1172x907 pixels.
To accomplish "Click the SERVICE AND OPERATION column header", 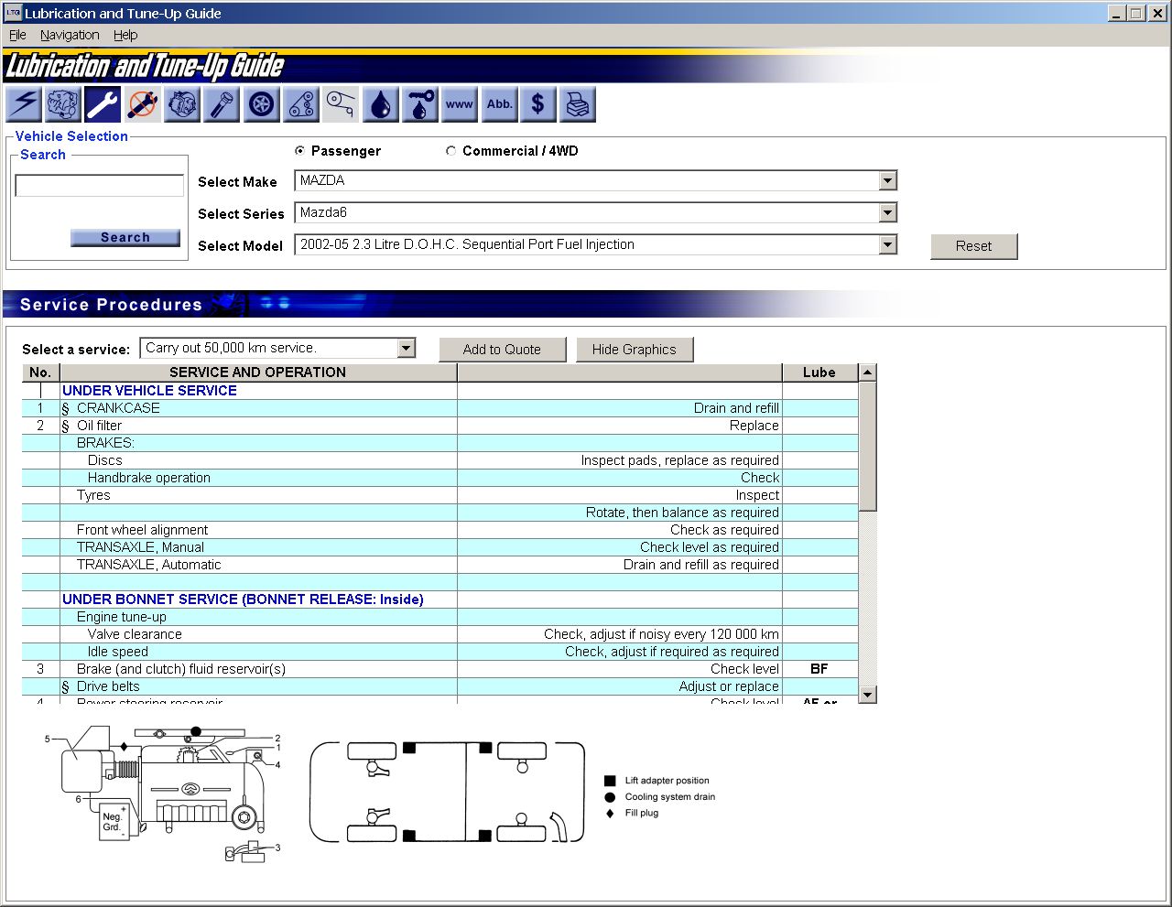I will (258, 373).
